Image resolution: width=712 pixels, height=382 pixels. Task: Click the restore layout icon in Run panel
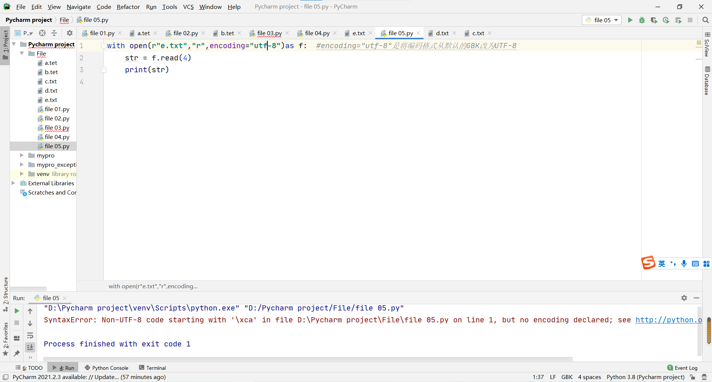[x=17, y=338]
